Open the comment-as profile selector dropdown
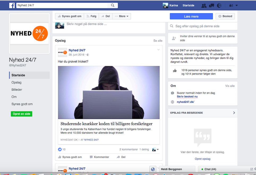The height and width of the screenshot is (175, 256). tap(155, 149)
